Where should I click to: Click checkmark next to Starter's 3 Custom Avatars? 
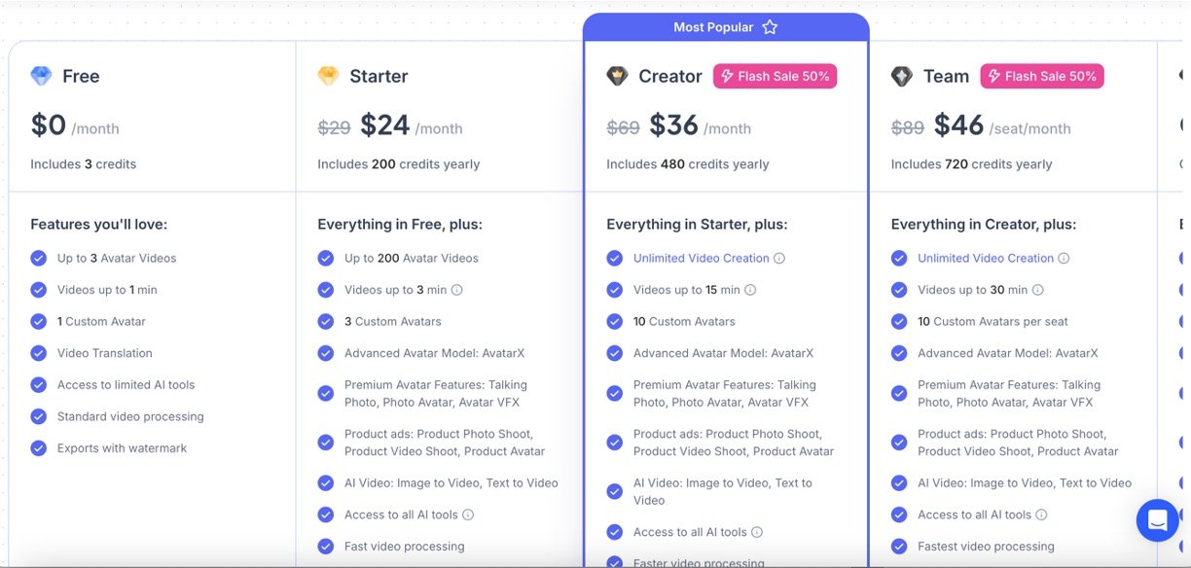point(326,322)
